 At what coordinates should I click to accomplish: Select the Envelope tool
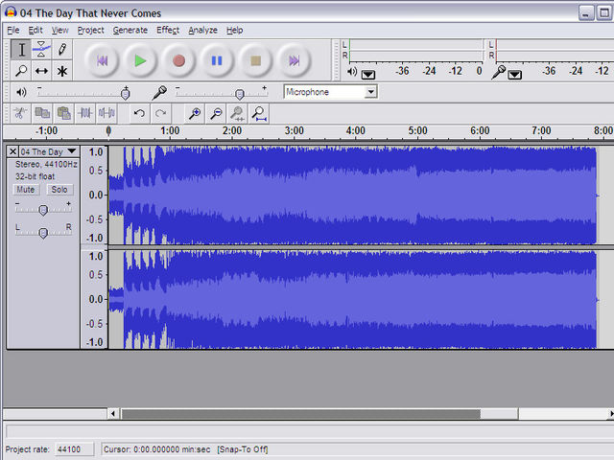(41, 50)
